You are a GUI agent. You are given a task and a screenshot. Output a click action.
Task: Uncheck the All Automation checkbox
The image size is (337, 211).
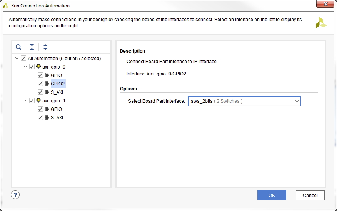[23, 58]
